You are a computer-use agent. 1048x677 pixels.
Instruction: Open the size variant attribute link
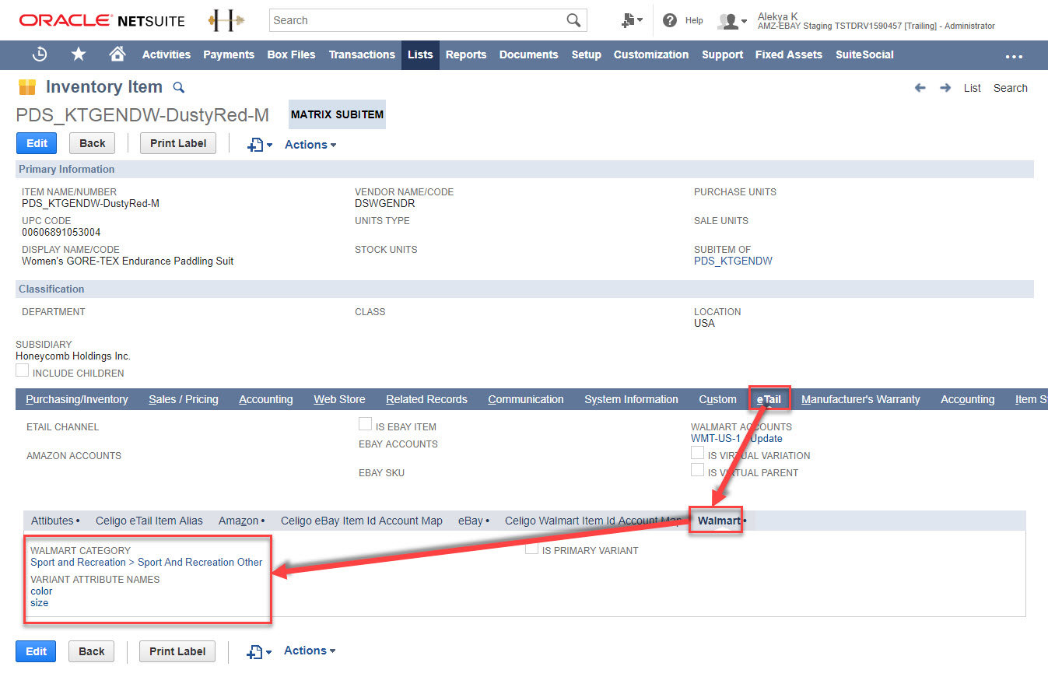[40, 602]
